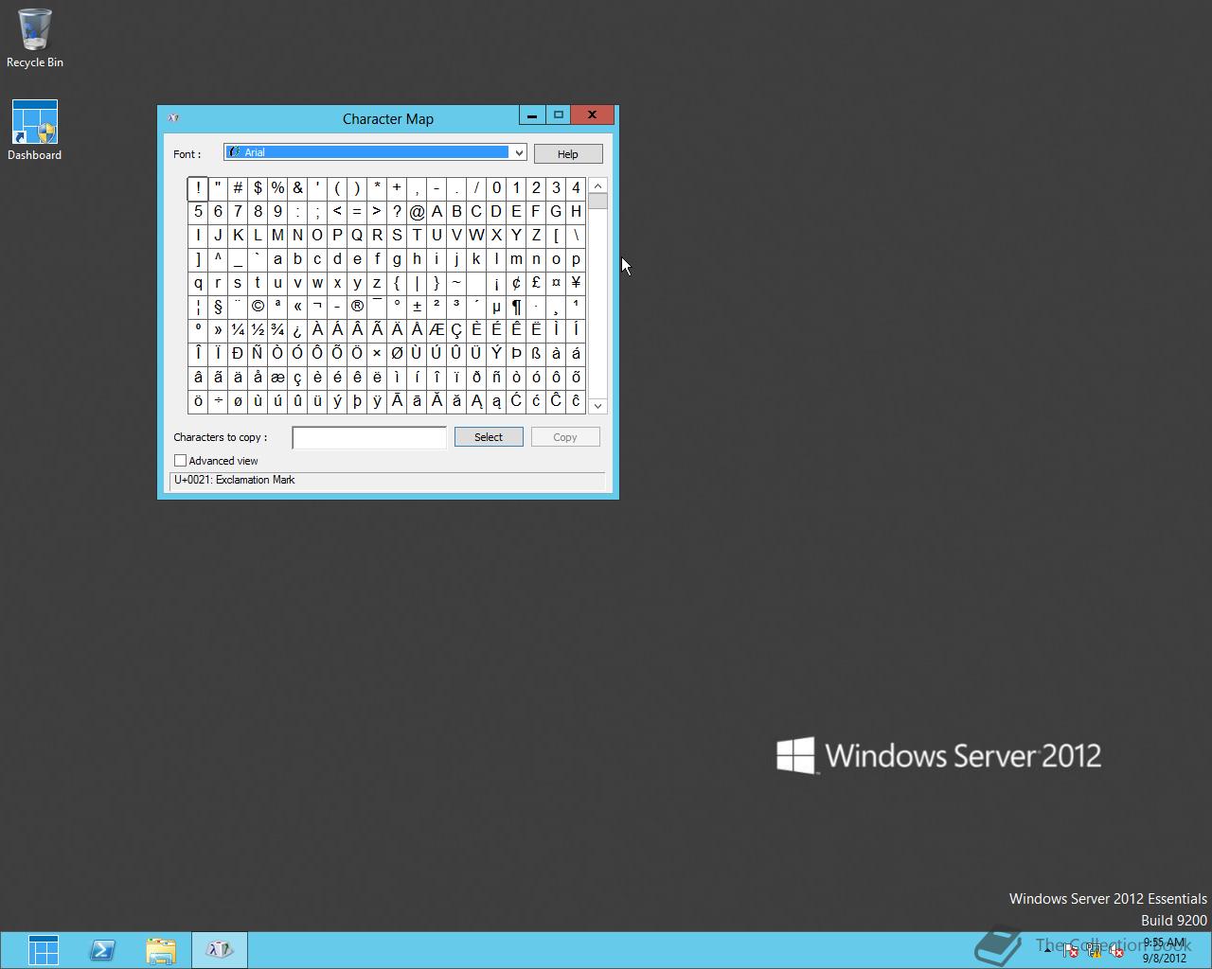Pick the registered ® symbol cell
1212x969 pixels.
point(357,307)
